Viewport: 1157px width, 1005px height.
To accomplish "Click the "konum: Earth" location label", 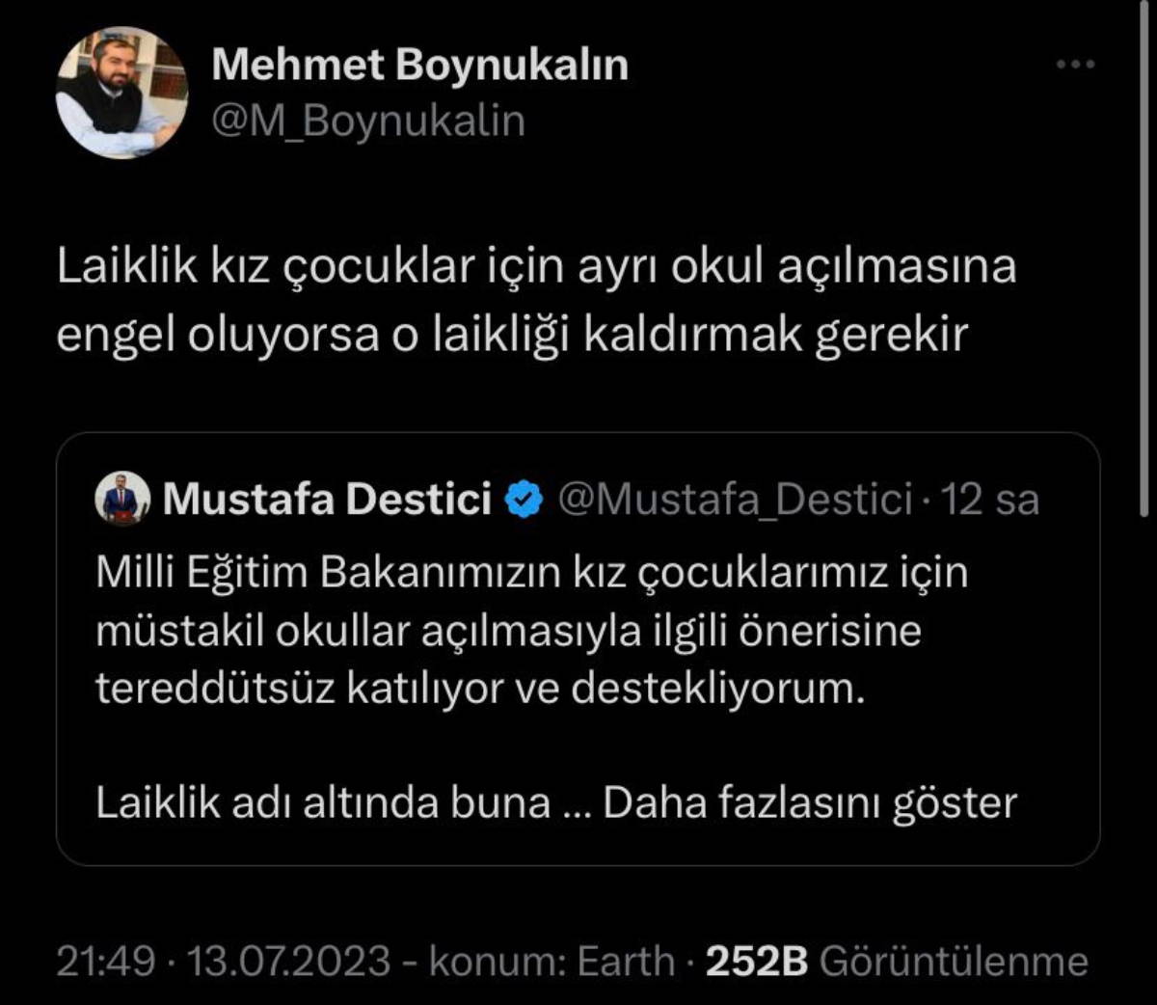I will pos(552,961).
